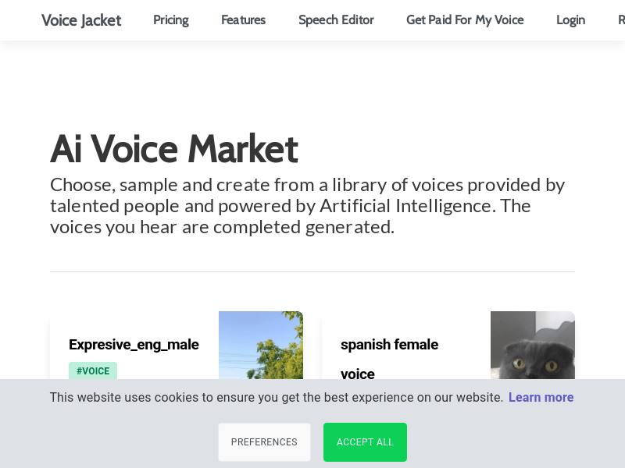Click the Expresive_eng_male voice title text
The height and width of the screenshot is (468, 625).
point(134,344)
